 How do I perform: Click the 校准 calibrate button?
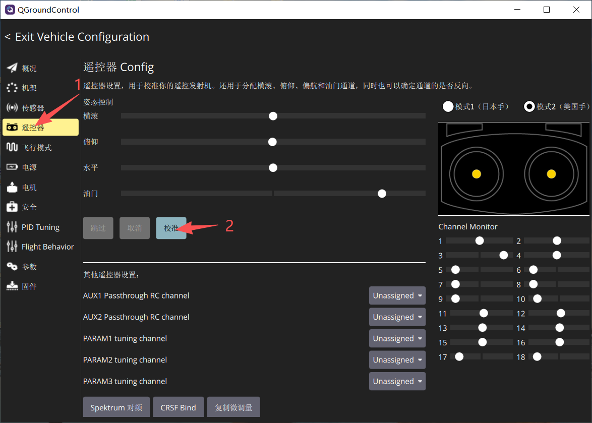pos(171,228)
